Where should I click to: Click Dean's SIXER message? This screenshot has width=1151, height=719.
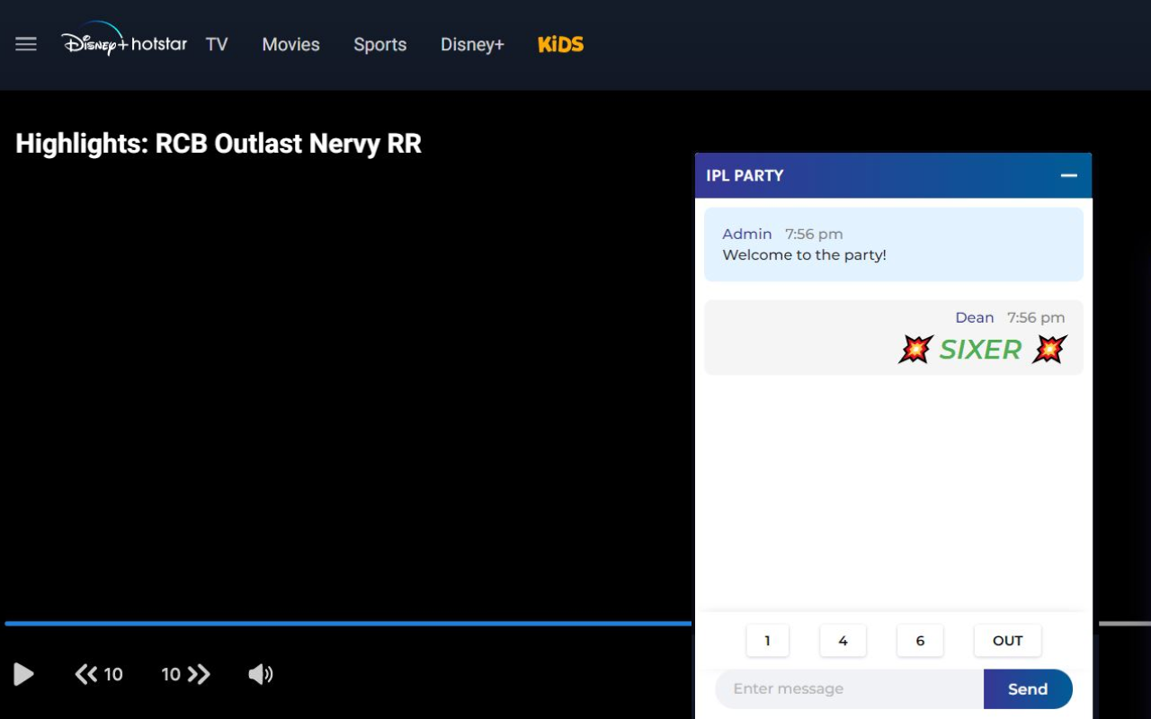[894, 337]
